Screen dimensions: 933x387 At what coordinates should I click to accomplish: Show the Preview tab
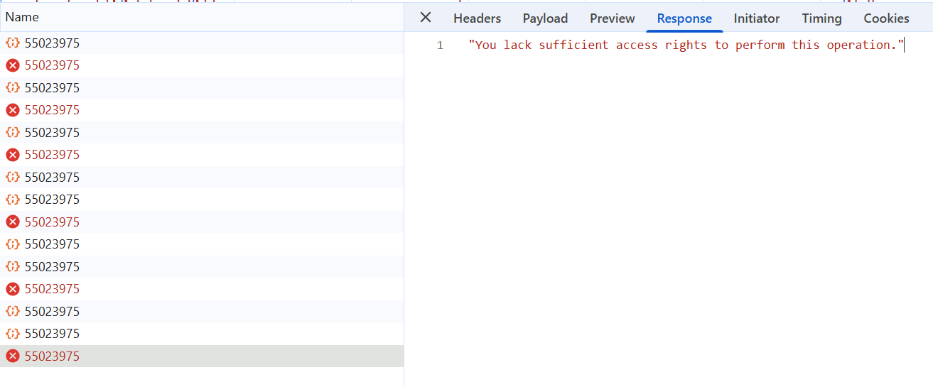click(x=612, y=18)
